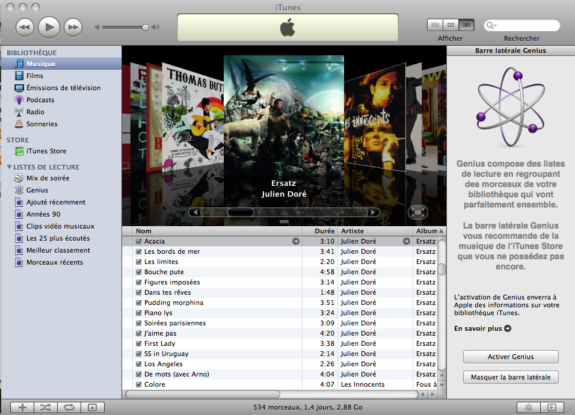Click the search magnifier icon

click(x=491, y=25)
